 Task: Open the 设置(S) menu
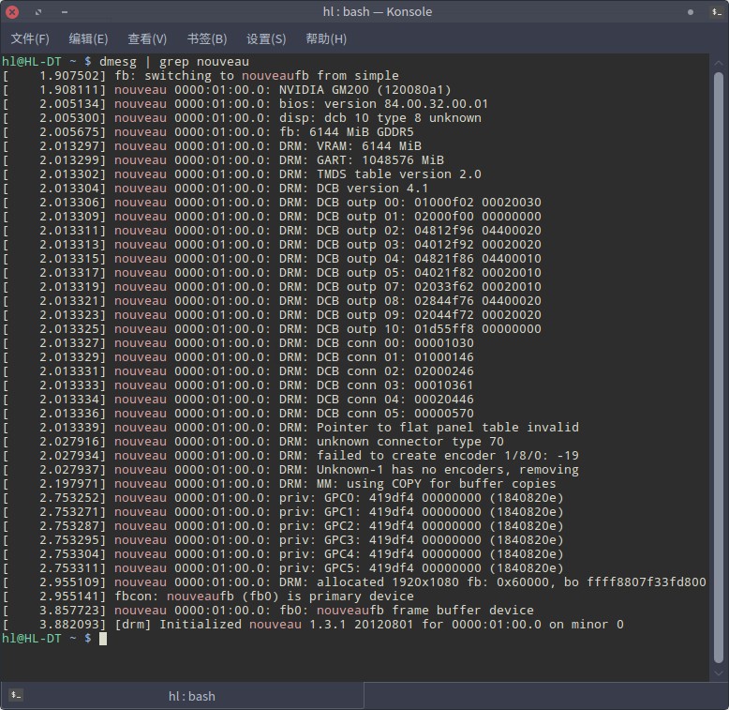(266, 38)
